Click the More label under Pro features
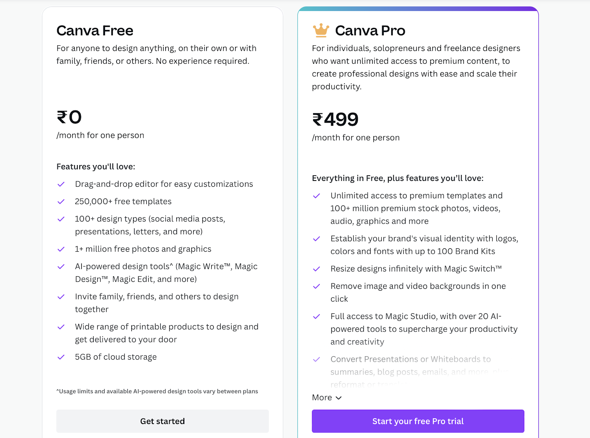This screenshot has width=590, height=438. 322,397
